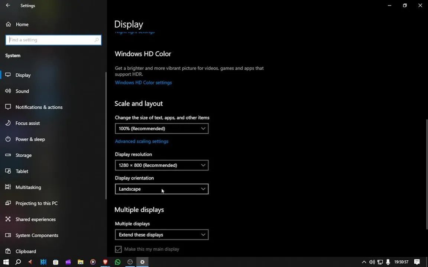Screen dimensions: 428x267
Task: Expand the 1280 × 800 resolution dropdown
Action: click(x=162, y=165)
